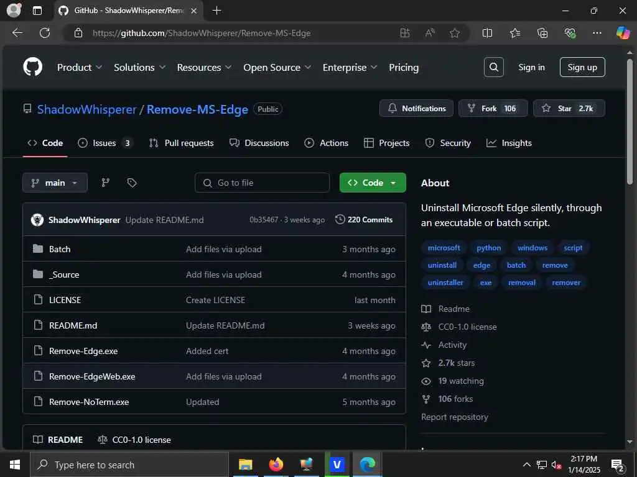Open the Discussions tab
637x477 pixels.
point(259,143)
